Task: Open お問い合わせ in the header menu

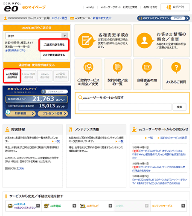Action: pos(150,7)
